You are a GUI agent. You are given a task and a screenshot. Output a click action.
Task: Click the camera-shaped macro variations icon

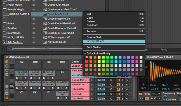point(7,66)
